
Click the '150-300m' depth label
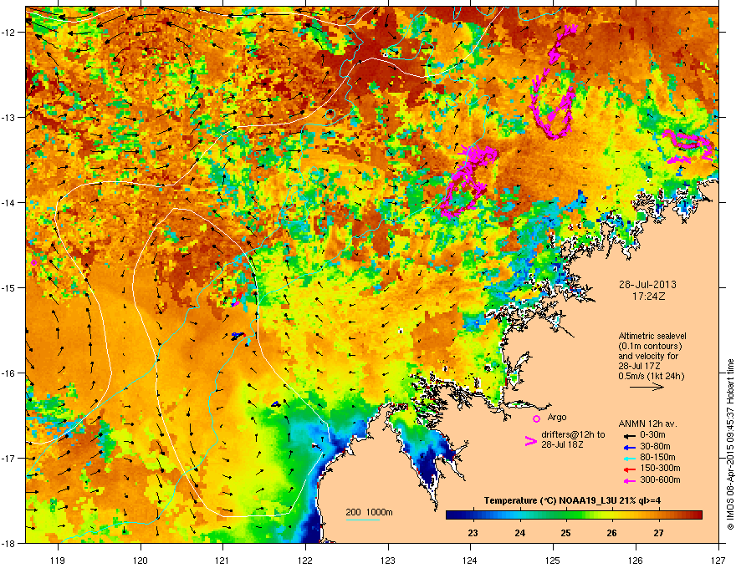tap(660, 468)
